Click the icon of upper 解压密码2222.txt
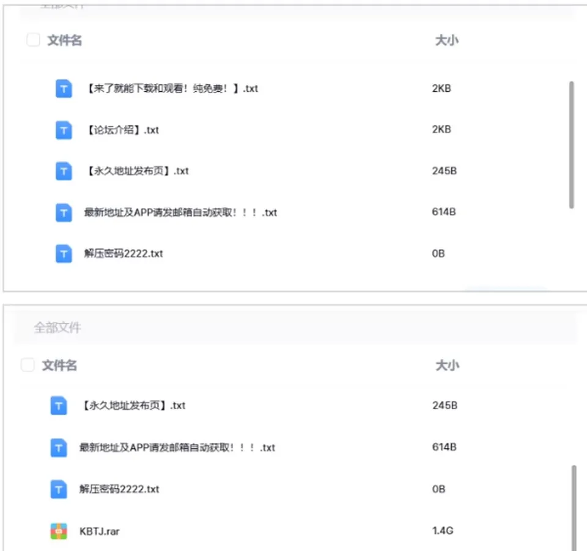Image resolution: width=587 pixels, height=551 pixels. [64, 253]
